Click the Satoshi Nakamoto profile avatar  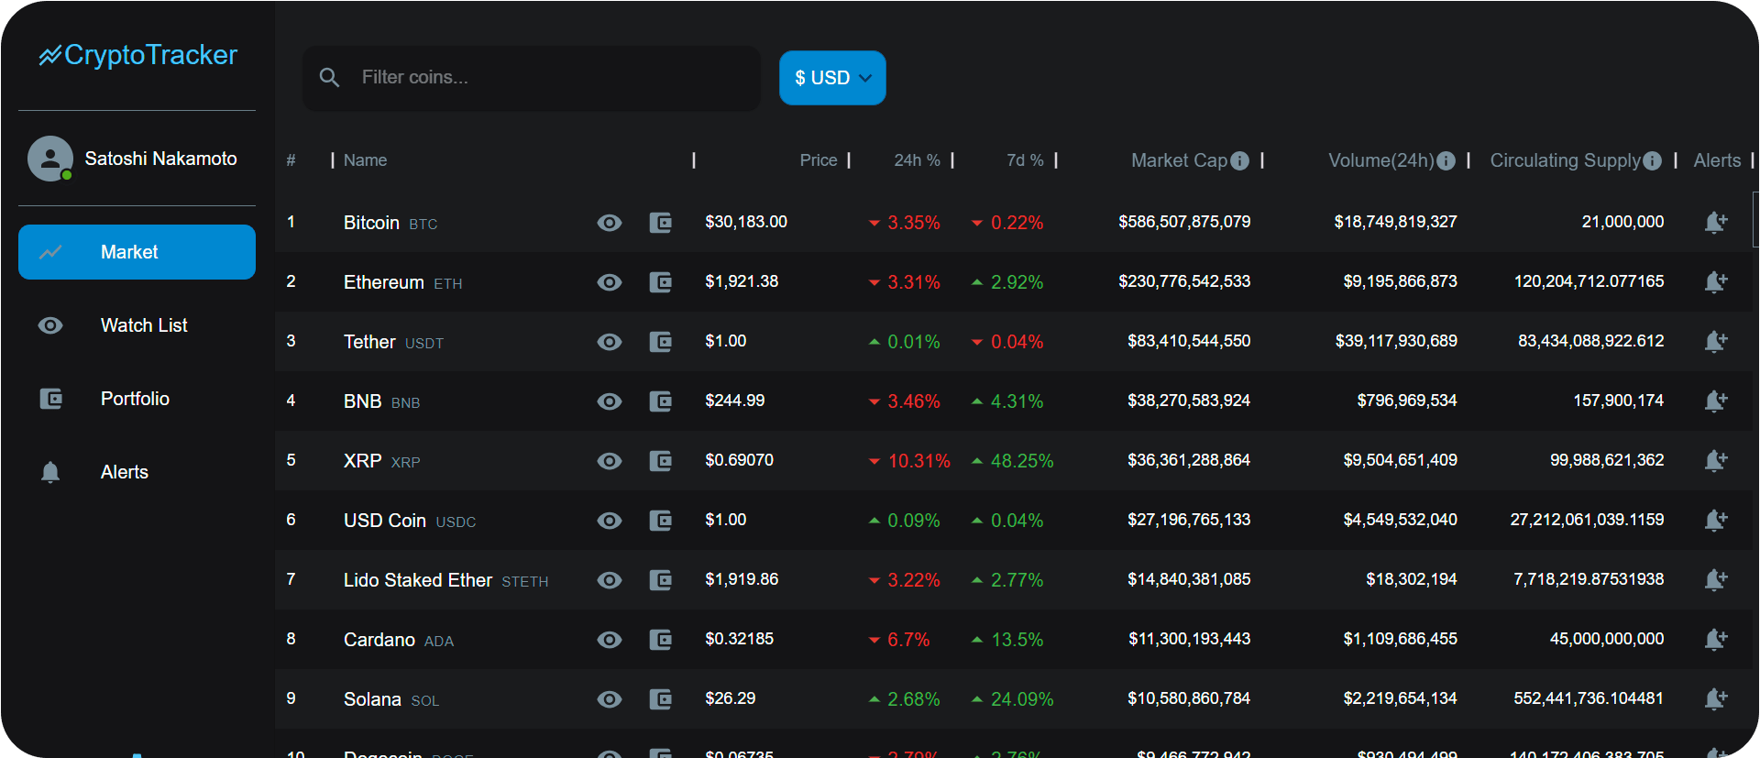pyautogui.click(x=50, y=159)
